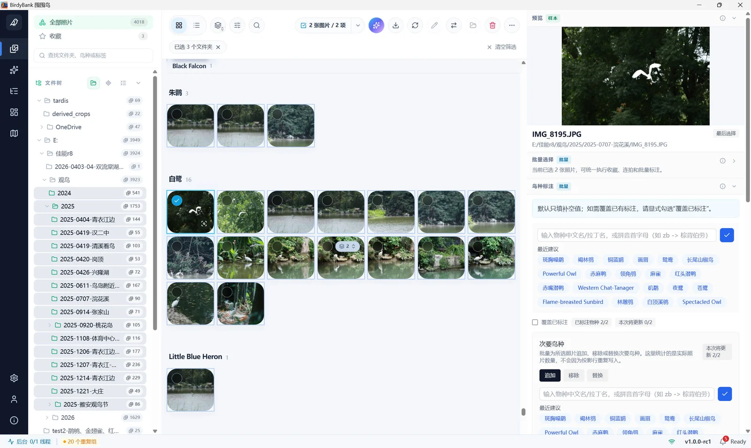Click the Wi-Fi status icon

(x=672, y=441)
